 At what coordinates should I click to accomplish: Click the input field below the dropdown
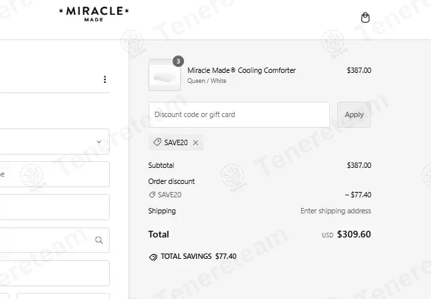click(x=54, y=174)
